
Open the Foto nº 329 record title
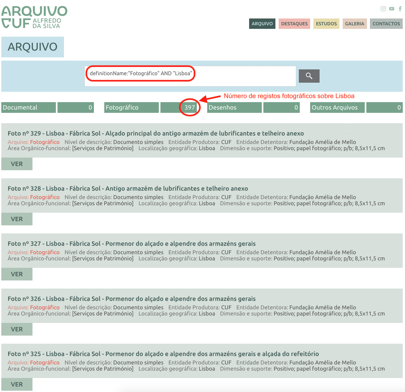click(156, 134)
